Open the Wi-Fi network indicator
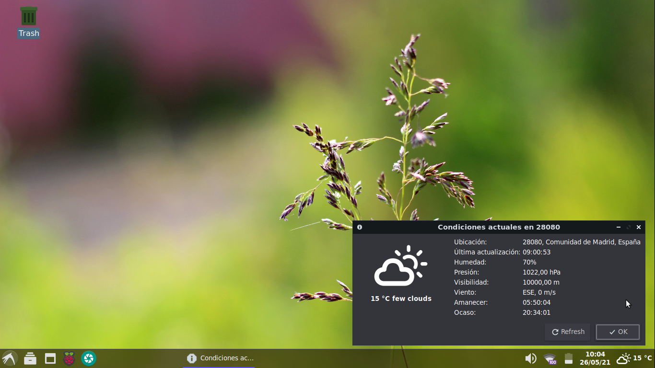This screenshot has width=655, height=368. (550, 358)
